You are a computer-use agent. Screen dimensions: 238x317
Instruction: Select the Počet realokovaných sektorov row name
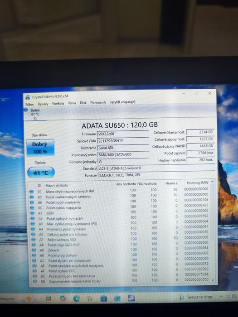tap(68, 197)
